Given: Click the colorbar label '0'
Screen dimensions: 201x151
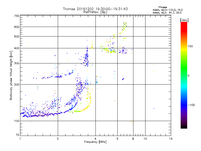Looking at the screenshot, I should click(188, 75).
